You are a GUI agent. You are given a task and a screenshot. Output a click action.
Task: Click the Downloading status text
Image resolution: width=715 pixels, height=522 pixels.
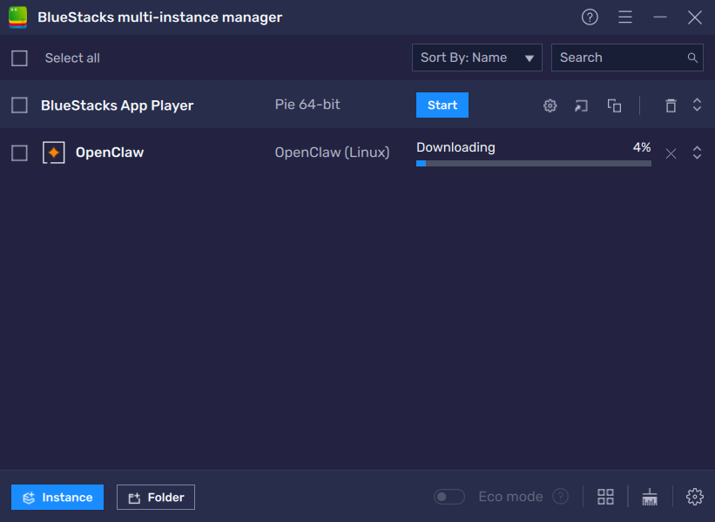tap(455, 147)
